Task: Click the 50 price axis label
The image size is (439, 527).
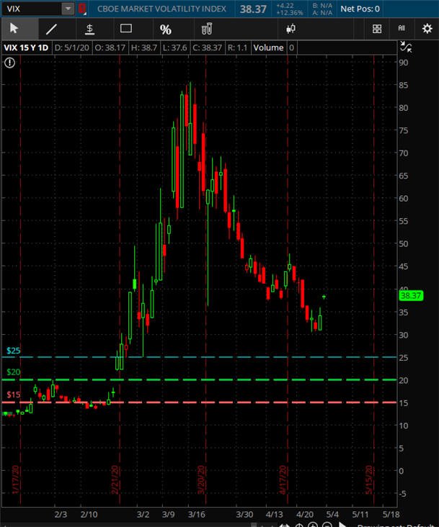Action: 404,243
